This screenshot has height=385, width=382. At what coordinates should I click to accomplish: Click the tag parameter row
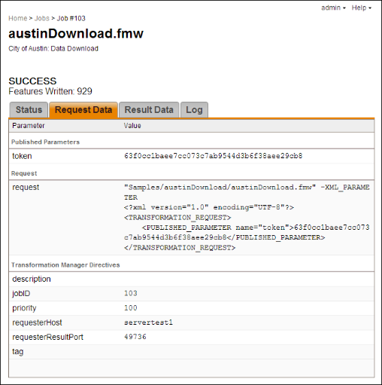(x=192, y=352)
